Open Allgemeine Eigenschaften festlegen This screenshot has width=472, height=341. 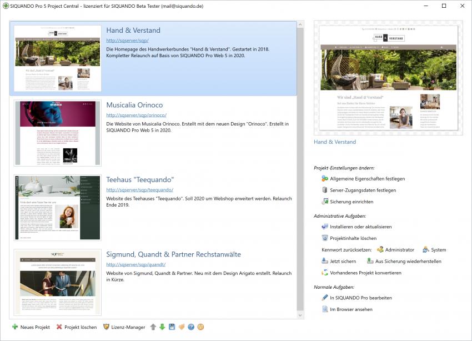click(366, 179)
